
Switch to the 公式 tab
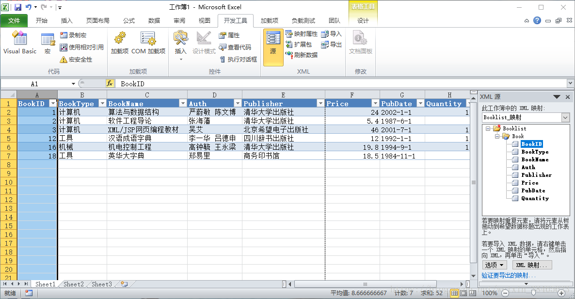click(128, 20)
